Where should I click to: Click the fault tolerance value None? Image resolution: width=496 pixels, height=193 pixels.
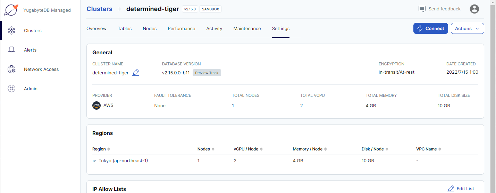(x=160, y=105)
